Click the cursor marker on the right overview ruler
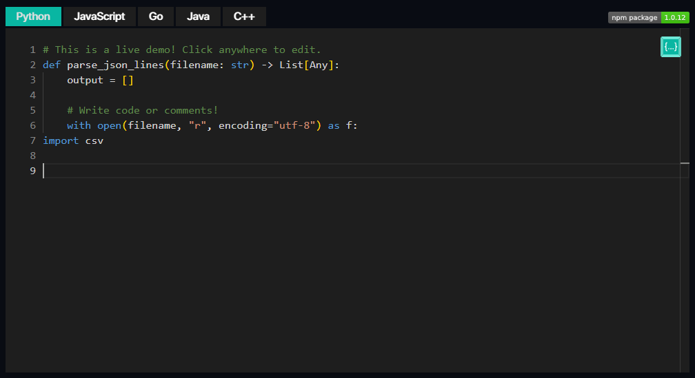695x378 pixels. [685, 163]
